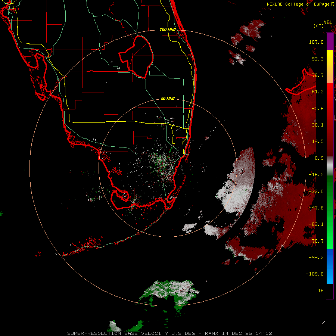Click the TH threshold label
336x336 pixels.
[x=321, y=291]
